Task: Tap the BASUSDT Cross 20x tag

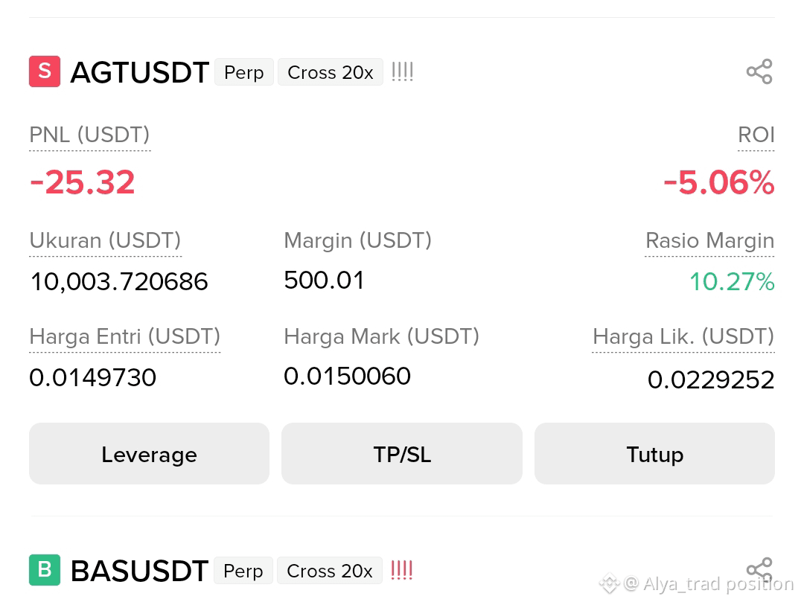Action: (330, 570)
